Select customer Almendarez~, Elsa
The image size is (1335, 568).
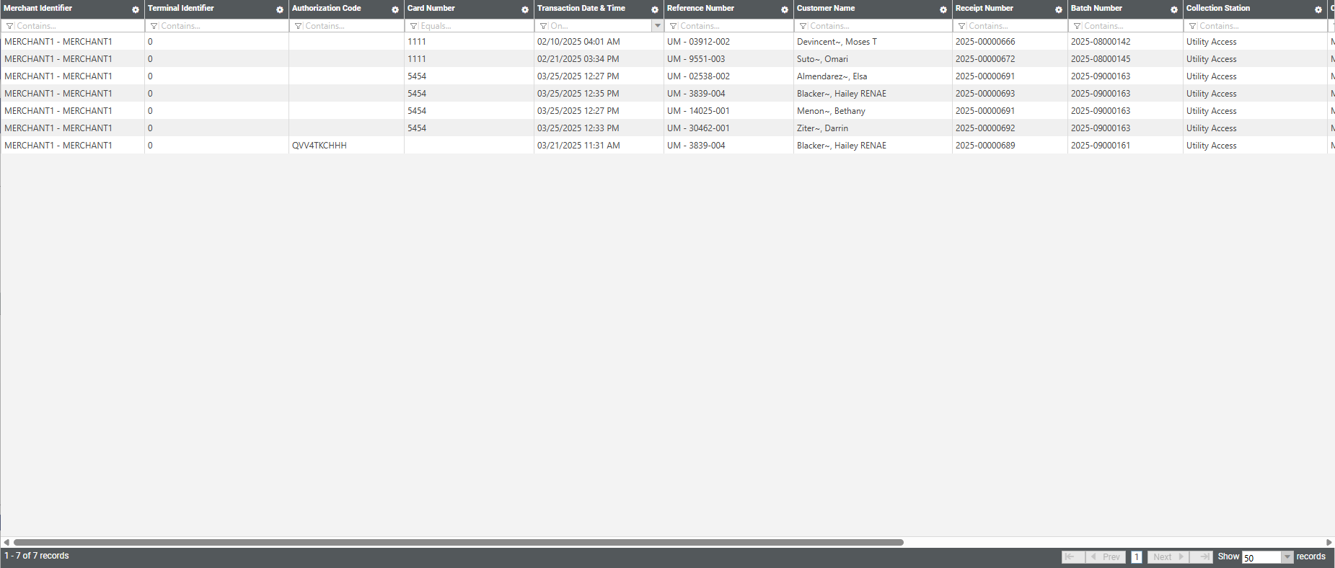pyautogui.click(x=832, y=76)
